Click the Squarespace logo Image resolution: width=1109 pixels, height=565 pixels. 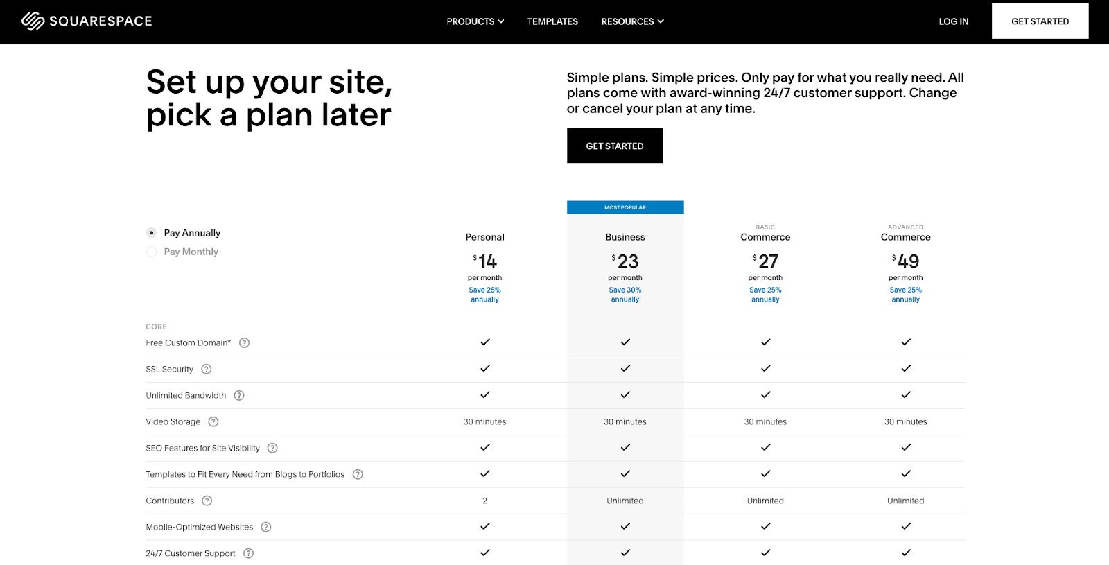(x=87, y=21)
